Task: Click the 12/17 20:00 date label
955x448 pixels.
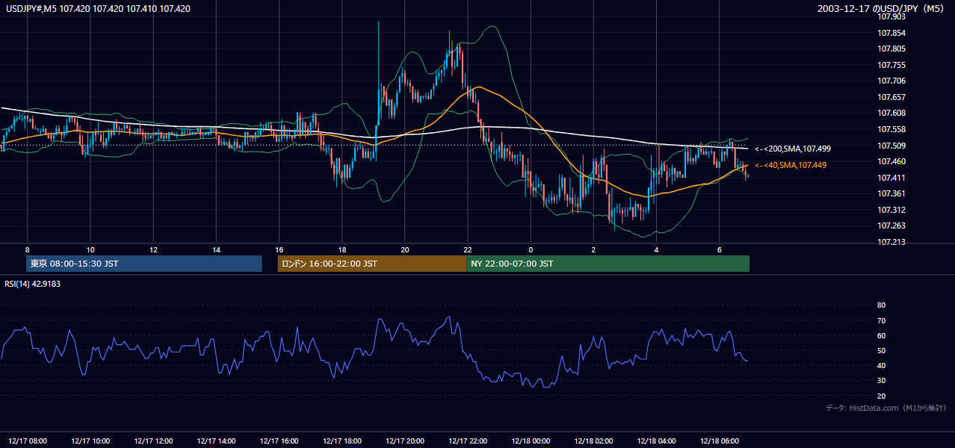Action: tap(405, 441)
